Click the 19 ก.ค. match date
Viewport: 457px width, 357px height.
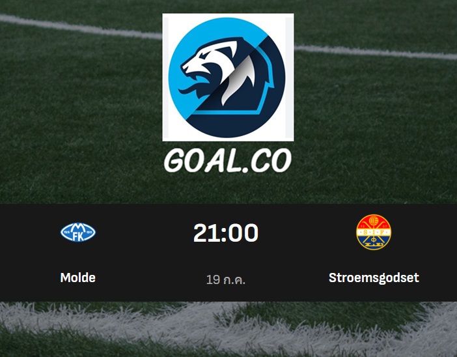226,279
